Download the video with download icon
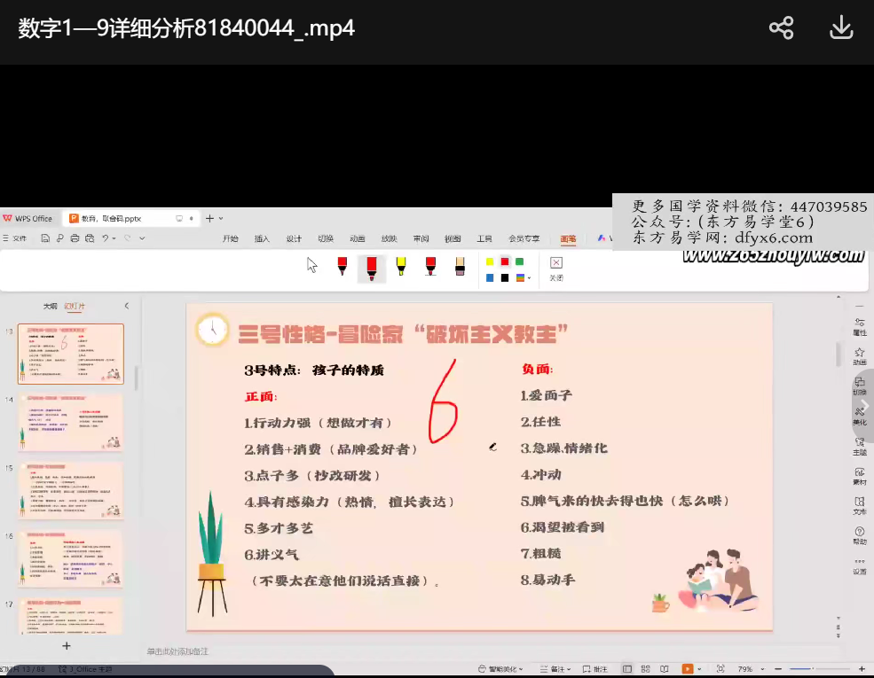Image resolution: width=874 pixels, height=678 pixels. [x=840, y=28]
